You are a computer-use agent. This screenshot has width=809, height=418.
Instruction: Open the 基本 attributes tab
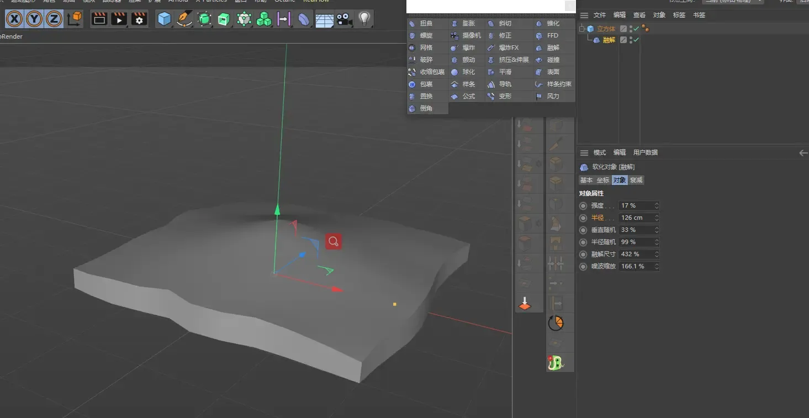(x=586, y=180)
